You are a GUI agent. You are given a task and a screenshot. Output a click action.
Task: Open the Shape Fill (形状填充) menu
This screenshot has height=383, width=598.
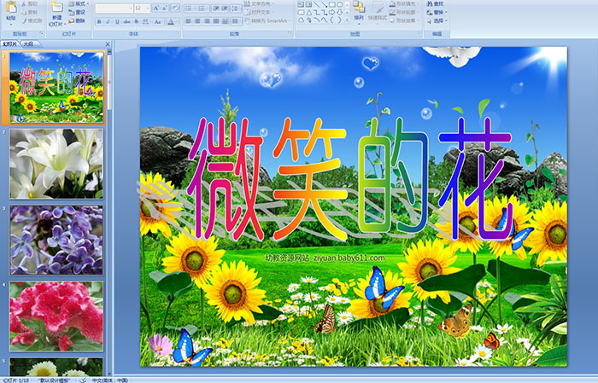404,3
